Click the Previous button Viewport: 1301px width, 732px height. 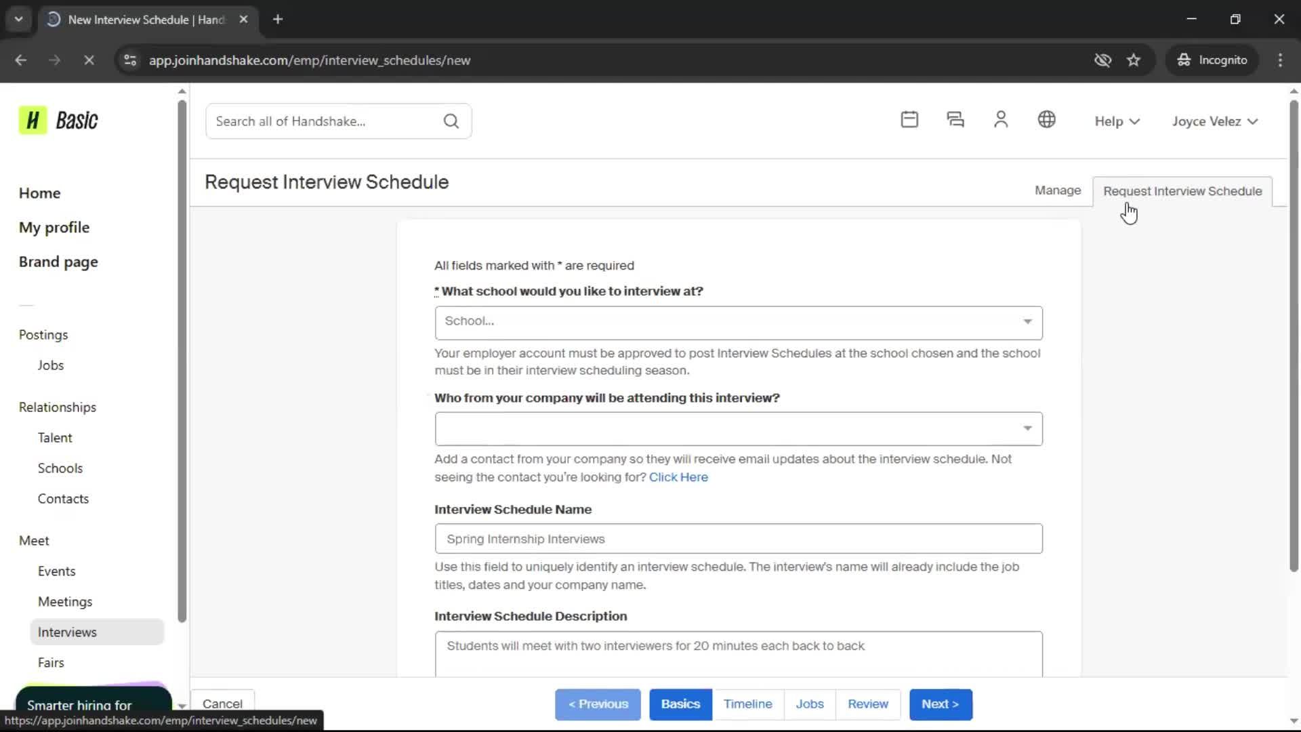coord(598,704)
